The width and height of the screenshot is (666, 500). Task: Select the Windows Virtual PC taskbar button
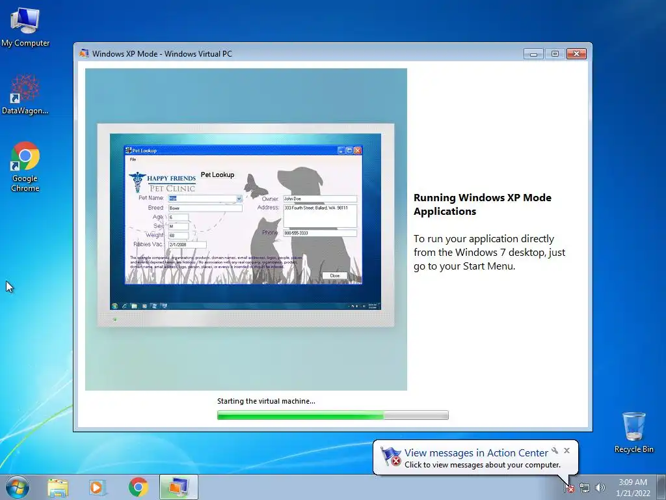[x=179, y=488]
